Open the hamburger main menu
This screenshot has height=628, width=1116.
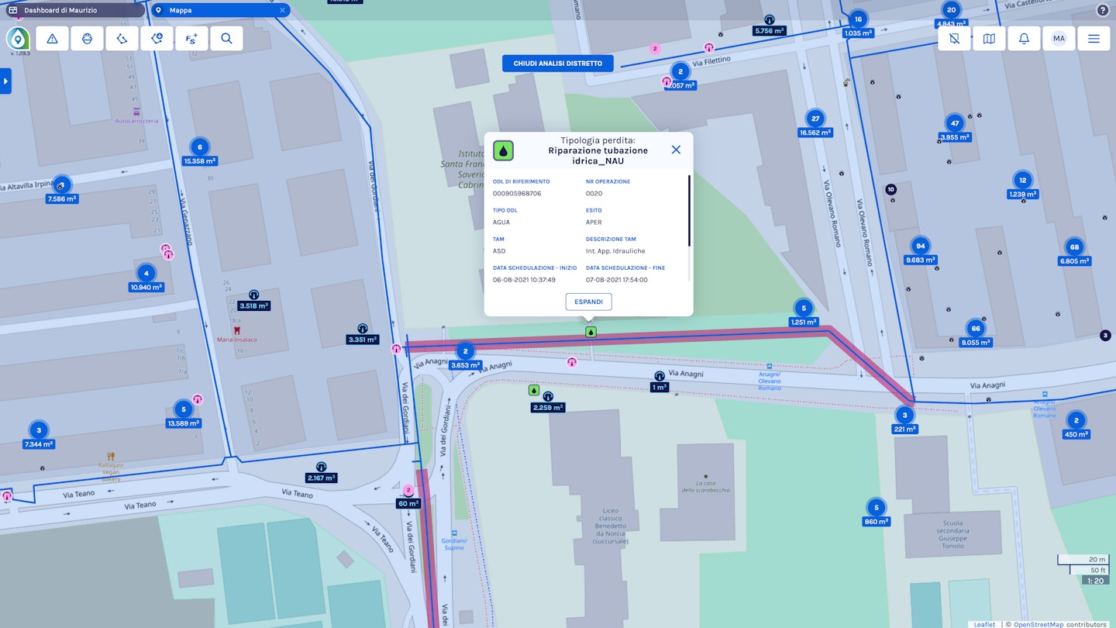(x=1094, y=39)
